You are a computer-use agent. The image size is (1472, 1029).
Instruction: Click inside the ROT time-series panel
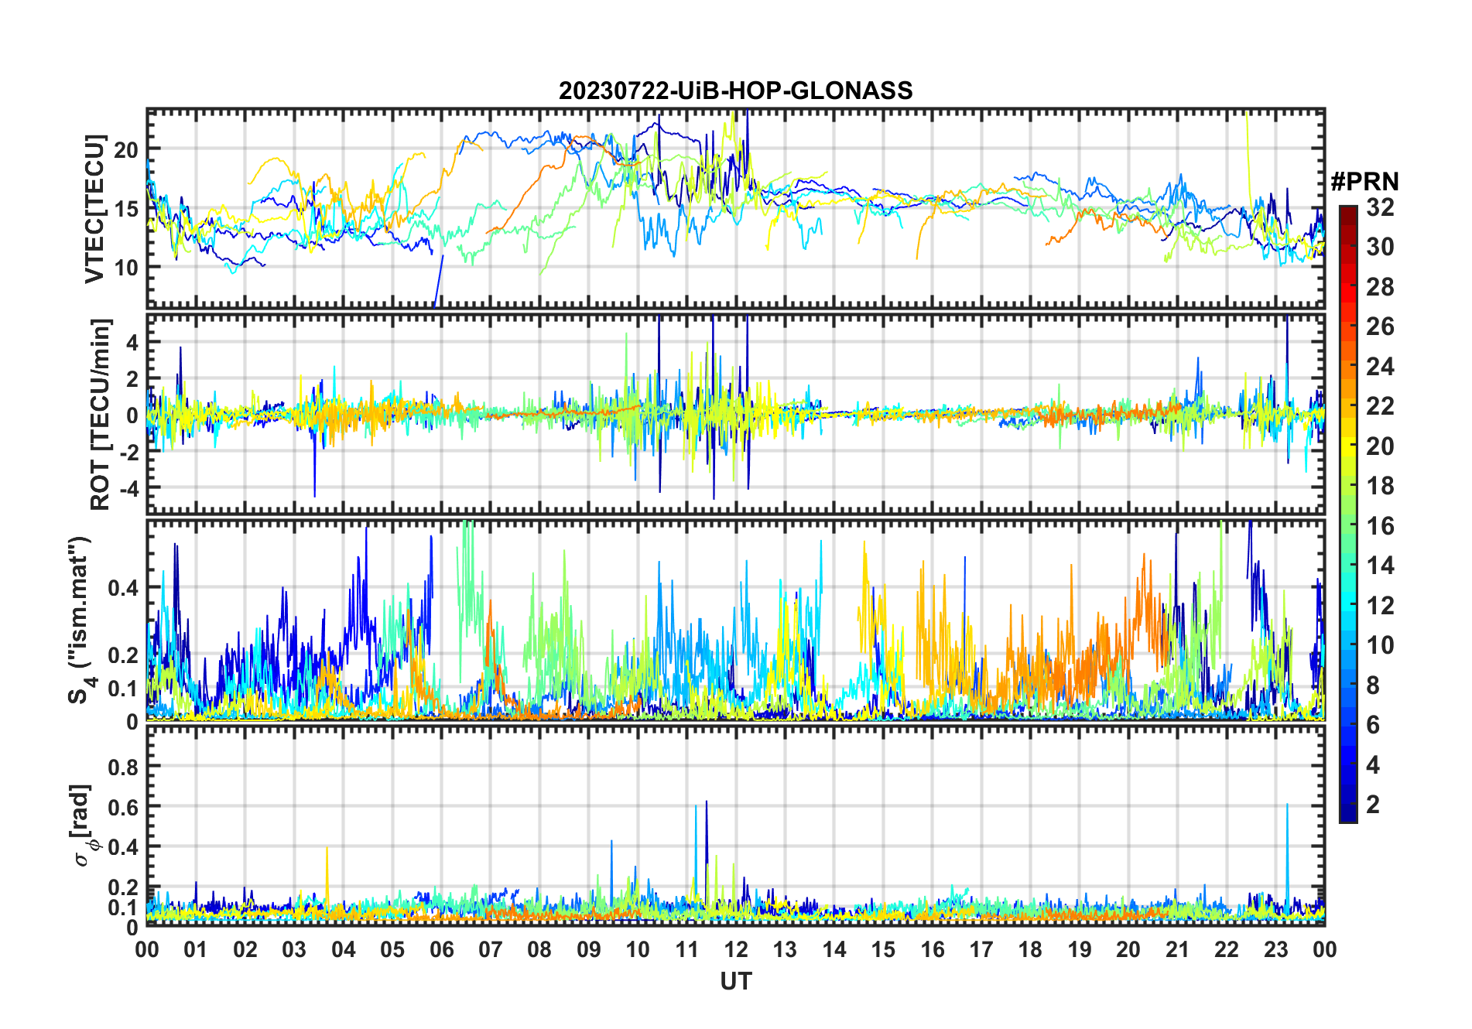pyautogui.click(x=736, y=414)
